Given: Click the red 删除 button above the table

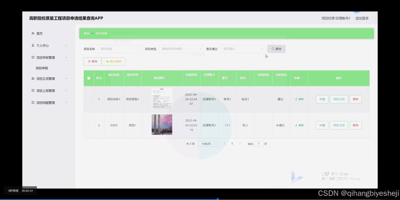Looking at the screenshot, I should (93, 61).
